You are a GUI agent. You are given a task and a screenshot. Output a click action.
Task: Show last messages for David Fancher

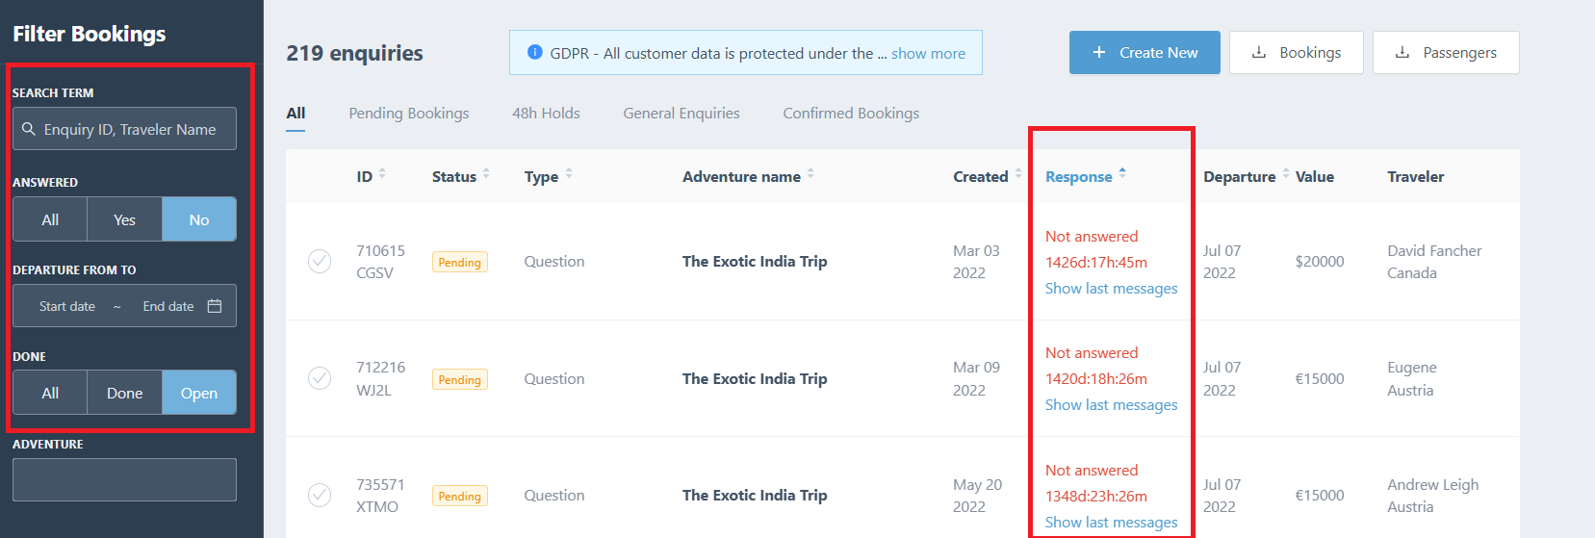(x=1111, y=289)
